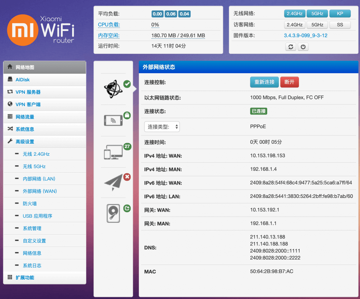This screenshot has width=360, height=299.
Task: Select 外部网络 (WAN) in sidebar
Action: [x=40, y=191]
